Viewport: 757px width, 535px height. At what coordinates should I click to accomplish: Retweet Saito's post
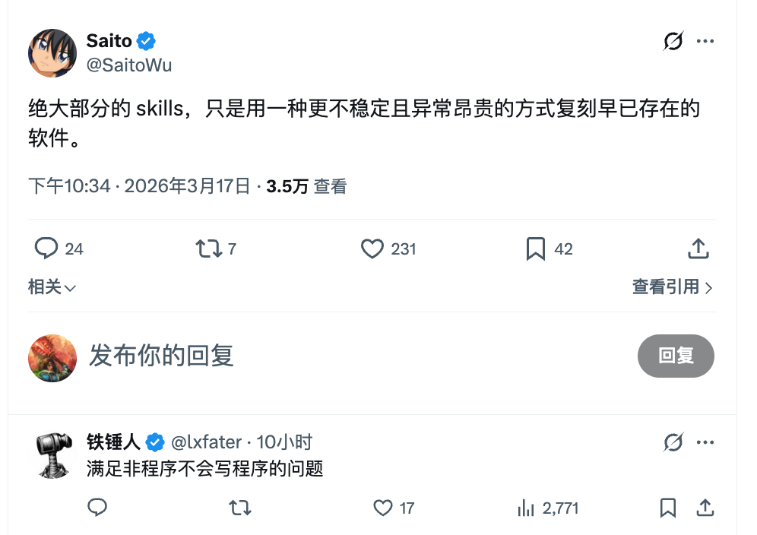(207, 249)
